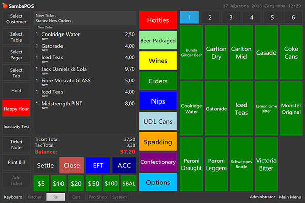This screenshot has width=305, height=203.
Task: Open the Hotties category
Action: tap(158, 20)
